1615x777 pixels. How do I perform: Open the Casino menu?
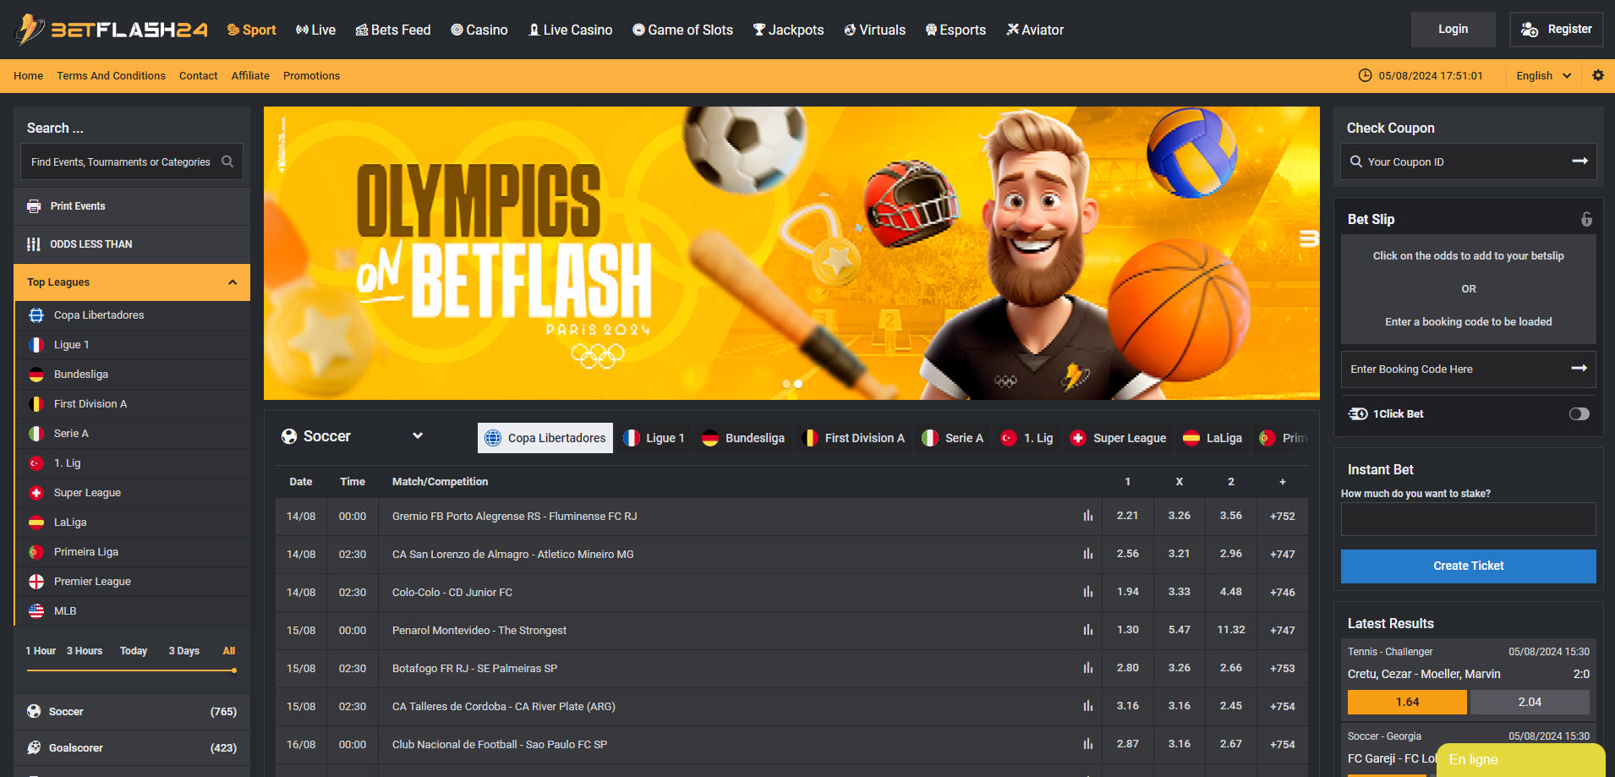pos(479,30)
